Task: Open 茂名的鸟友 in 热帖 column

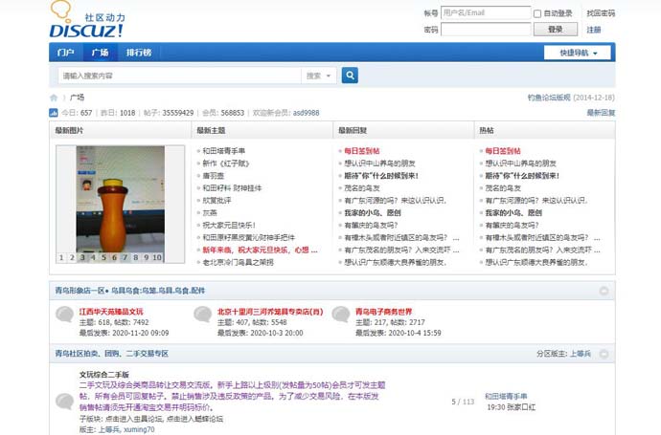Action: click(x=503, y=188)
